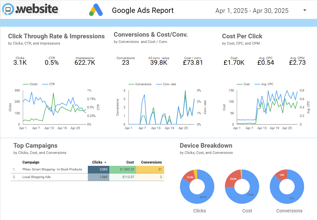Click the Avg. CPC value £0.54
Screen dimensions: 317x220
point(265,63)
